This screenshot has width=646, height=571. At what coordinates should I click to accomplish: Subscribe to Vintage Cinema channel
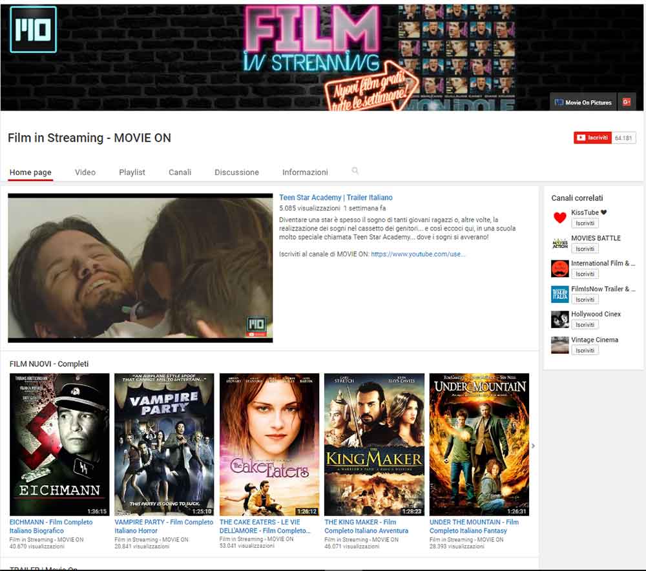[x=585, y=351]
